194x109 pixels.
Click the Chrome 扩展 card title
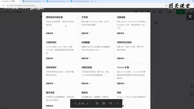[123, 68]
